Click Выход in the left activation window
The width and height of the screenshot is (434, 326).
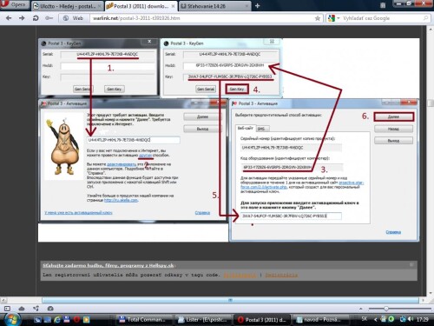pos(202,129)
